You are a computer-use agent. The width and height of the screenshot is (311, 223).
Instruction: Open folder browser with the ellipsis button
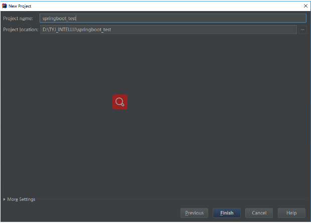point(302,30)
